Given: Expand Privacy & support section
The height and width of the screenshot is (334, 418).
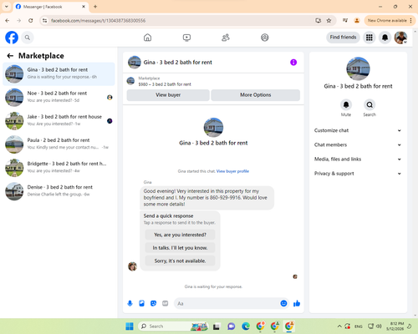Looking at the screenshot, I should coord(358,174).
